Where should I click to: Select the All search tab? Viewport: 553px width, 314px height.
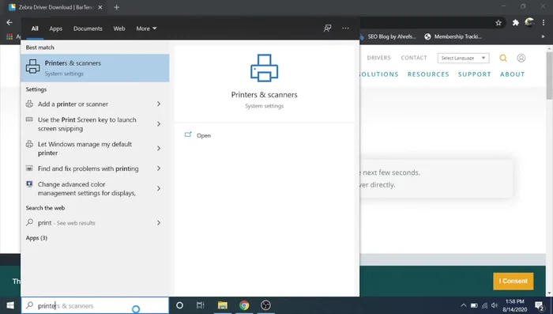point(35,28)
